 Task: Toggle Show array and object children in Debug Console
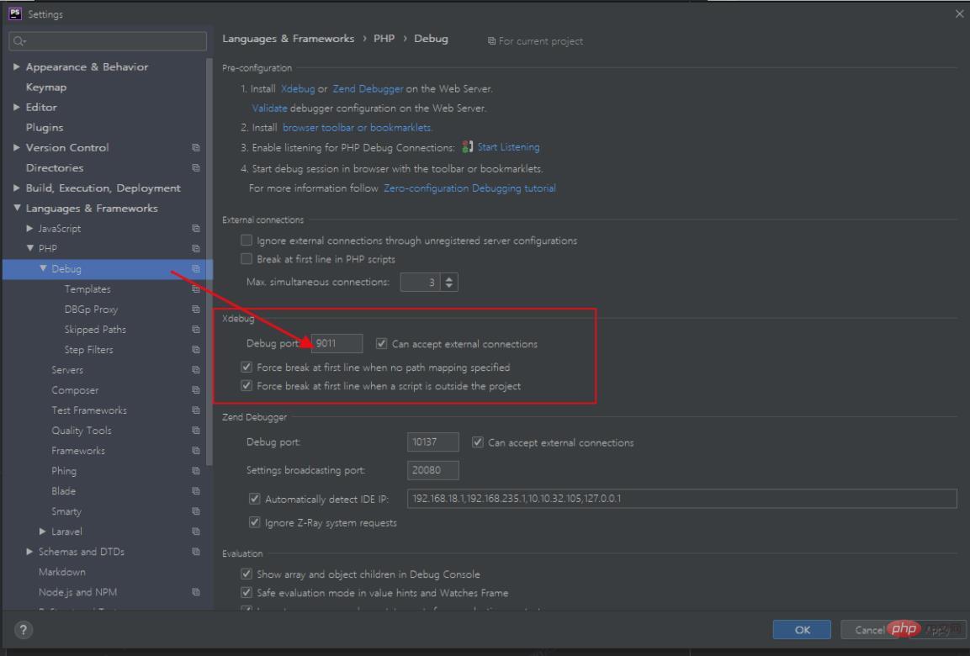[246, 574]
